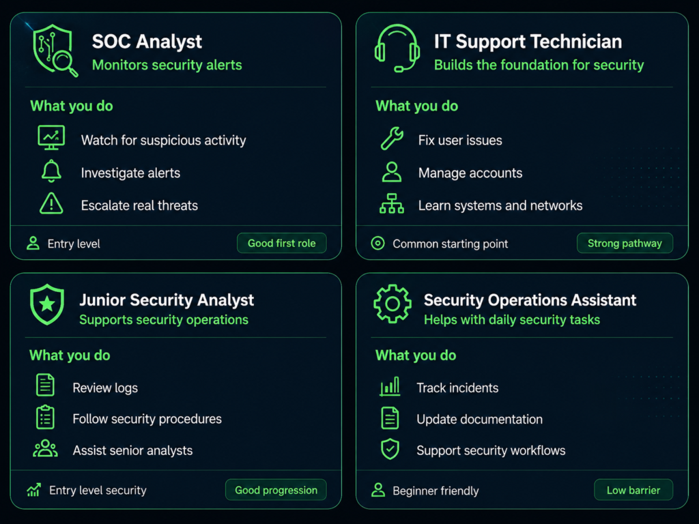Click What you do heading in IT Support Technician card
This screenshot has width=699, height=524.
coord(417,106)
